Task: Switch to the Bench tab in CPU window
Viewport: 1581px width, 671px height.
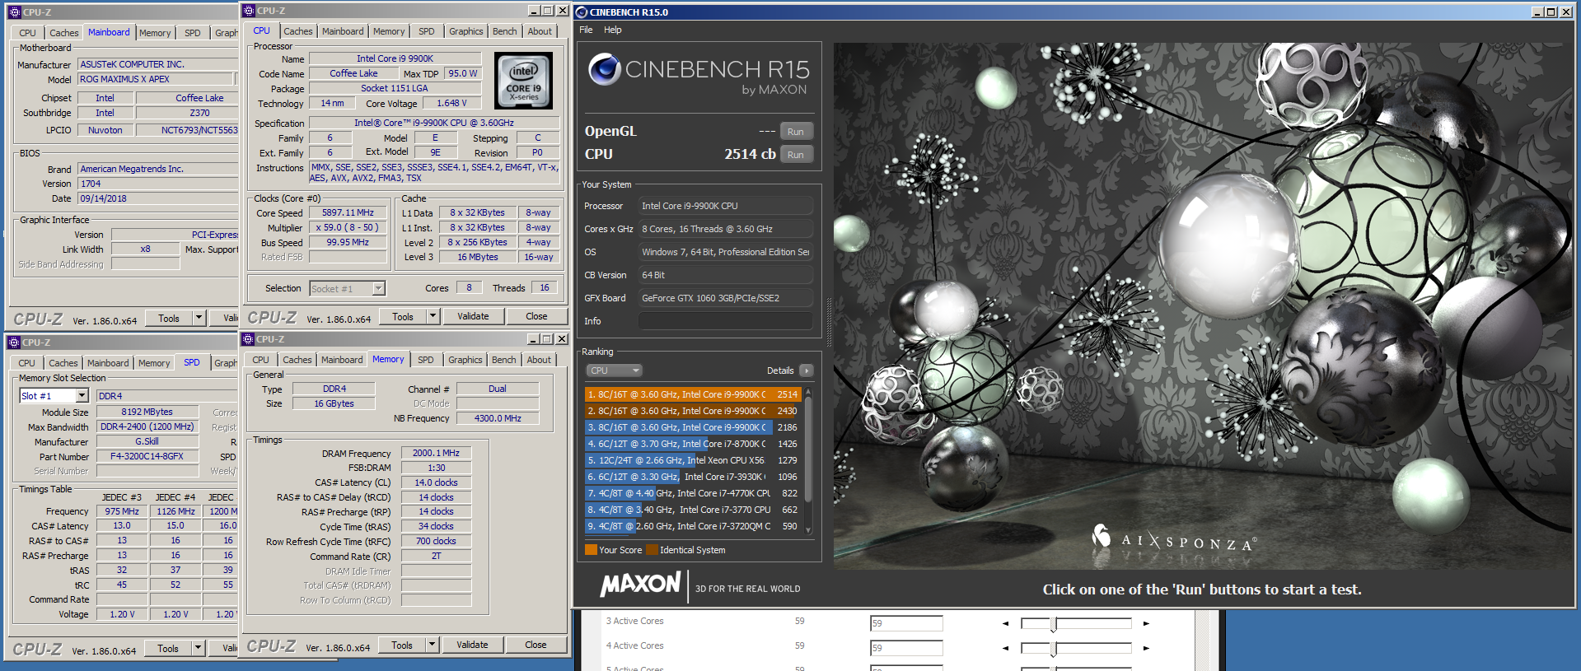Action: (505, 31)
